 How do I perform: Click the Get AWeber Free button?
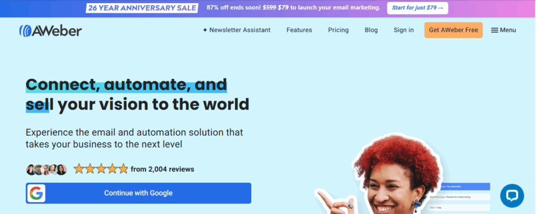tap(454, 30)
